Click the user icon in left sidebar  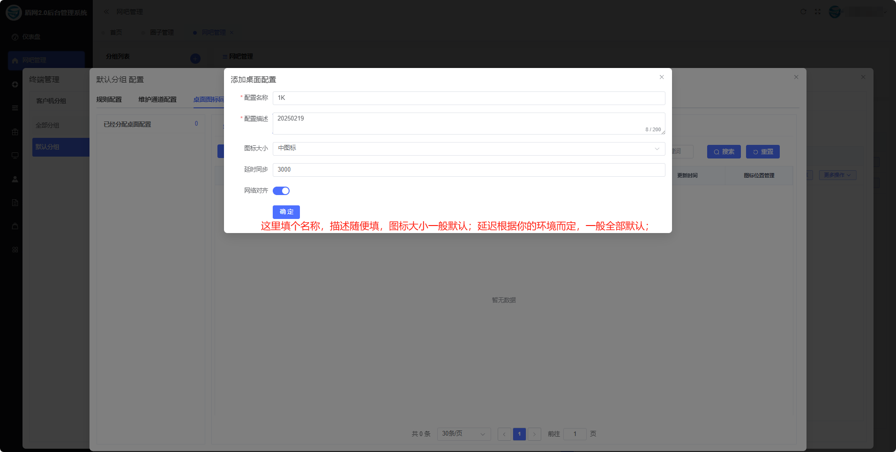(15, 179)
